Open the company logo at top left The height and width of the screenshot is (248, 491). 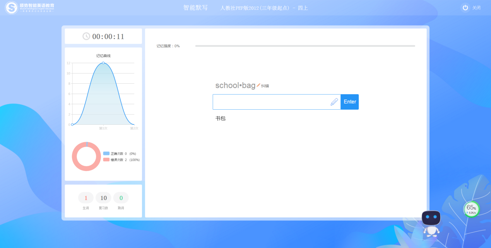[x=30, y=7]
